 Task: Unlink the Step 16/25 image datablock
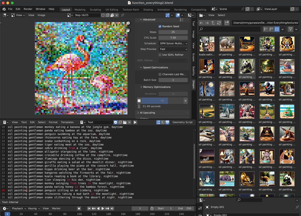(x=117, y=15)
